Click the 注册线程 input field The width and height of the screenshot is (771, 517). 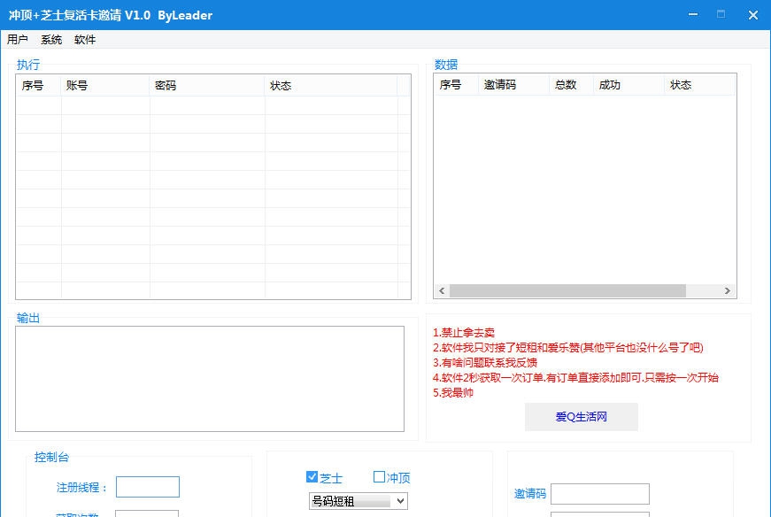click(x=147, y=487)
